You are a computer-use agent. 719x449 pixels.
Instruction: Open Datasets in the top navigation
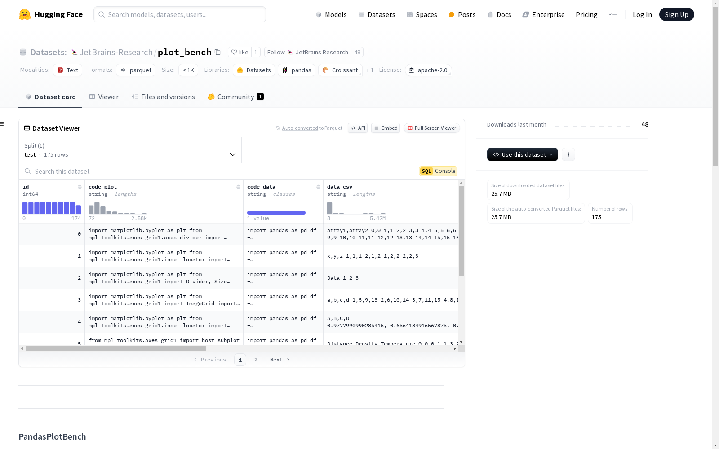[377, 14]
